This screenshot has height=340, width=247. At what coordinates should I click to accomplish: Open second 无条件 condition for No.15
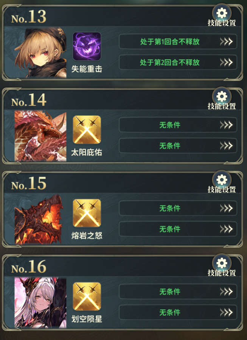pyautogui.click(x=178, y=229)
